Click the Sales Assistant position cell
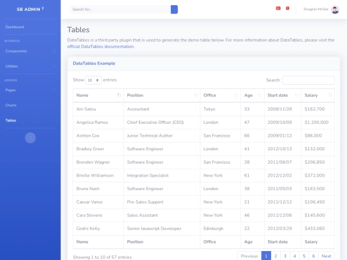This screenshot has height=260, width=347. click(162, 215)
